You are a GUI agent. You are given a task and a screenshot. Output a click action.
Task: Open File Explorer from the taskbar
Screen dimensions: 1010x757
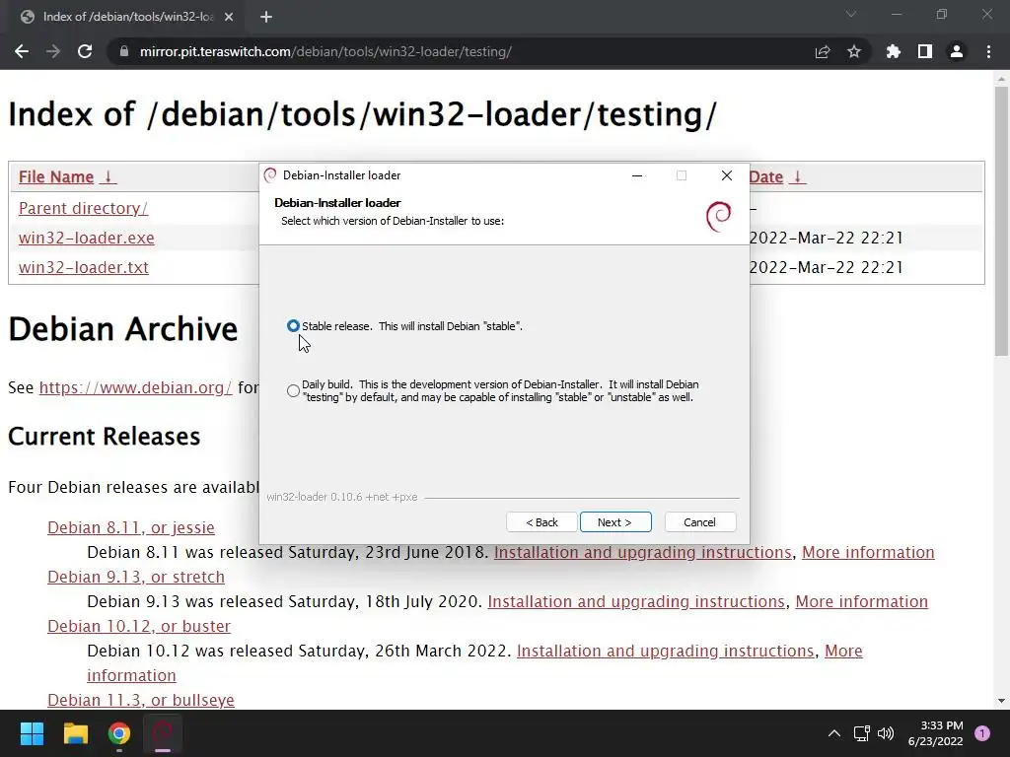click(x=75, y=733)
